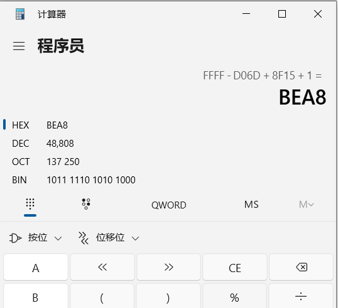This screenshot has width=338, height=308.
Task: Click the MS memory store button
Action: click(251, 205)
